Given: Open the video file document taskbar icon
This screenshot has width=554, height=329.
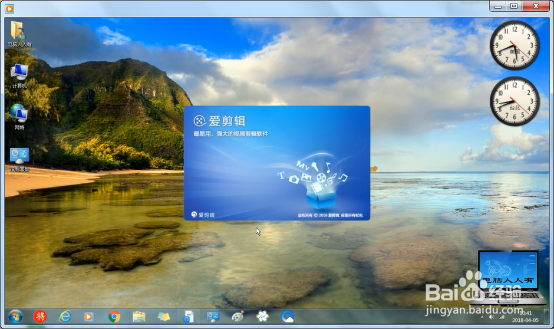Looking at the screenshot, I should pos(189,317).
